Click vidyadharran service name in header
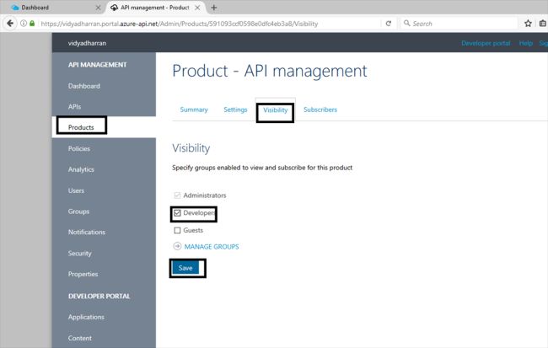Viewport: 548px width, 348px height. tap(87, 43)
